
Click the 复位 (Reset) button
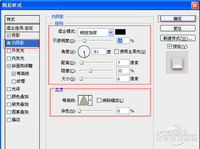point(178,28)
